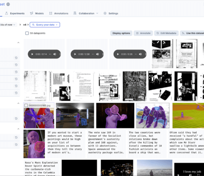This screenshot has width=204, height=176.
Task: Collapse the third sidebar section chevron
Action: [x=18, y=129]
